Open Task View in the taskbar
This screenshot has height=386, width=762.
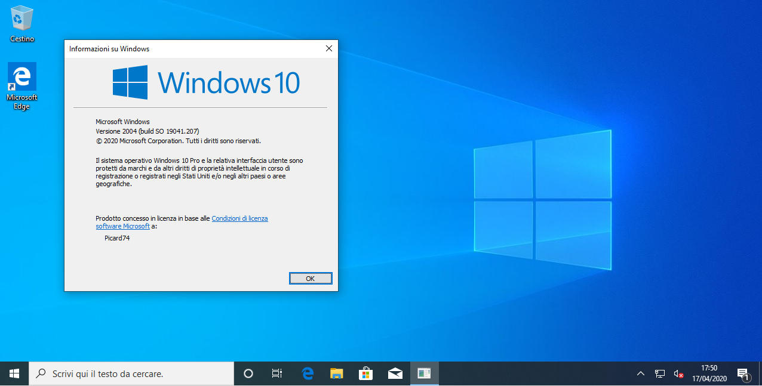click(x=277, y=373)
